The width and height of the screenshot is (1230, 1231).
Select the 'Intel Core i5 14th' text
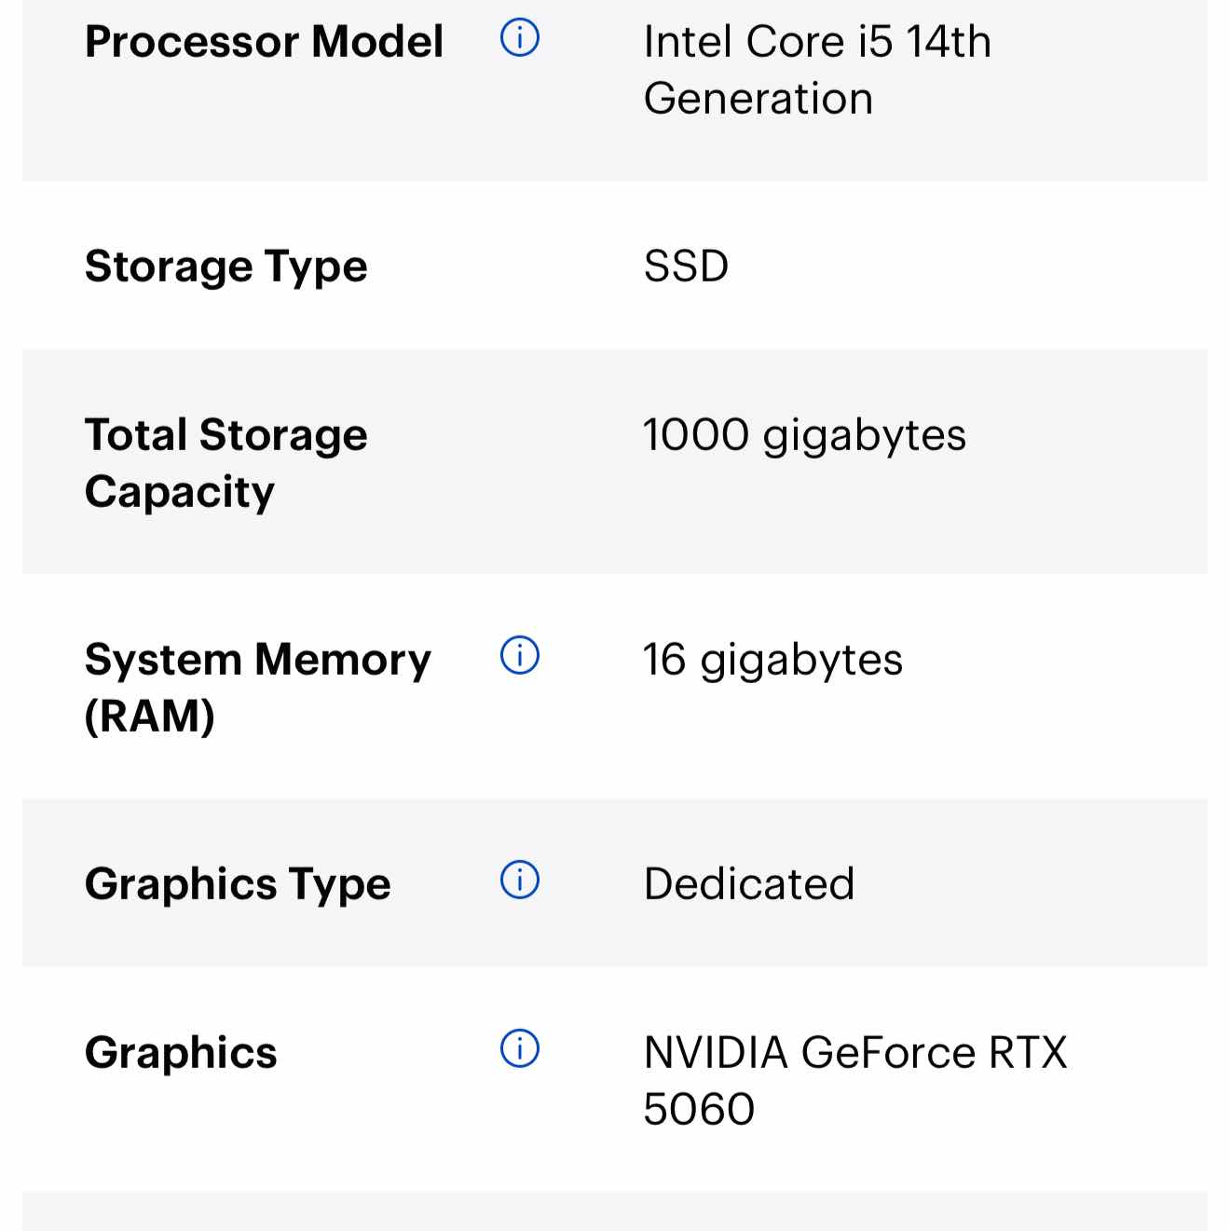[817, 42]
